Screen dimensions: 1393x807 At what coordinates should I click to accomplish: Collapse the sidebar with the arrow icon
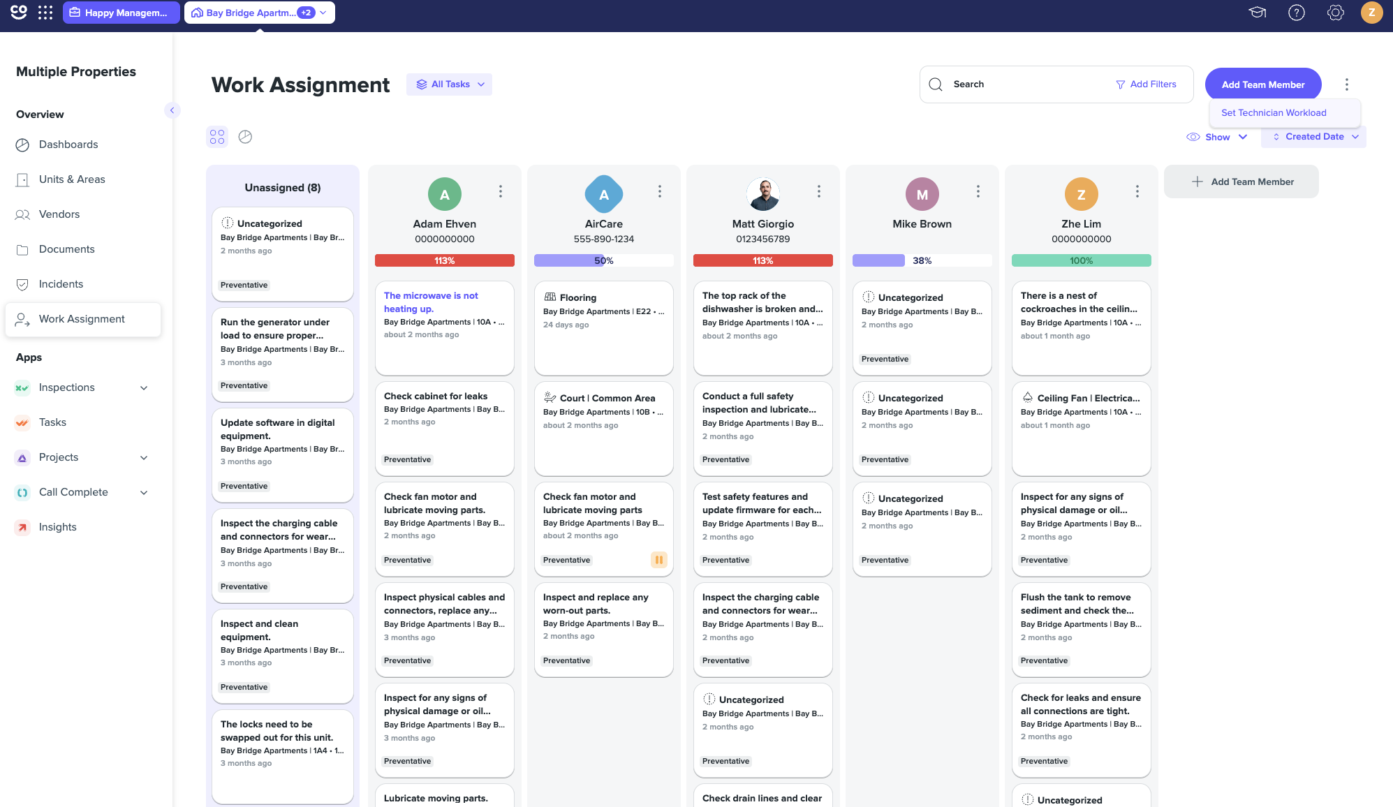(172, 110)
